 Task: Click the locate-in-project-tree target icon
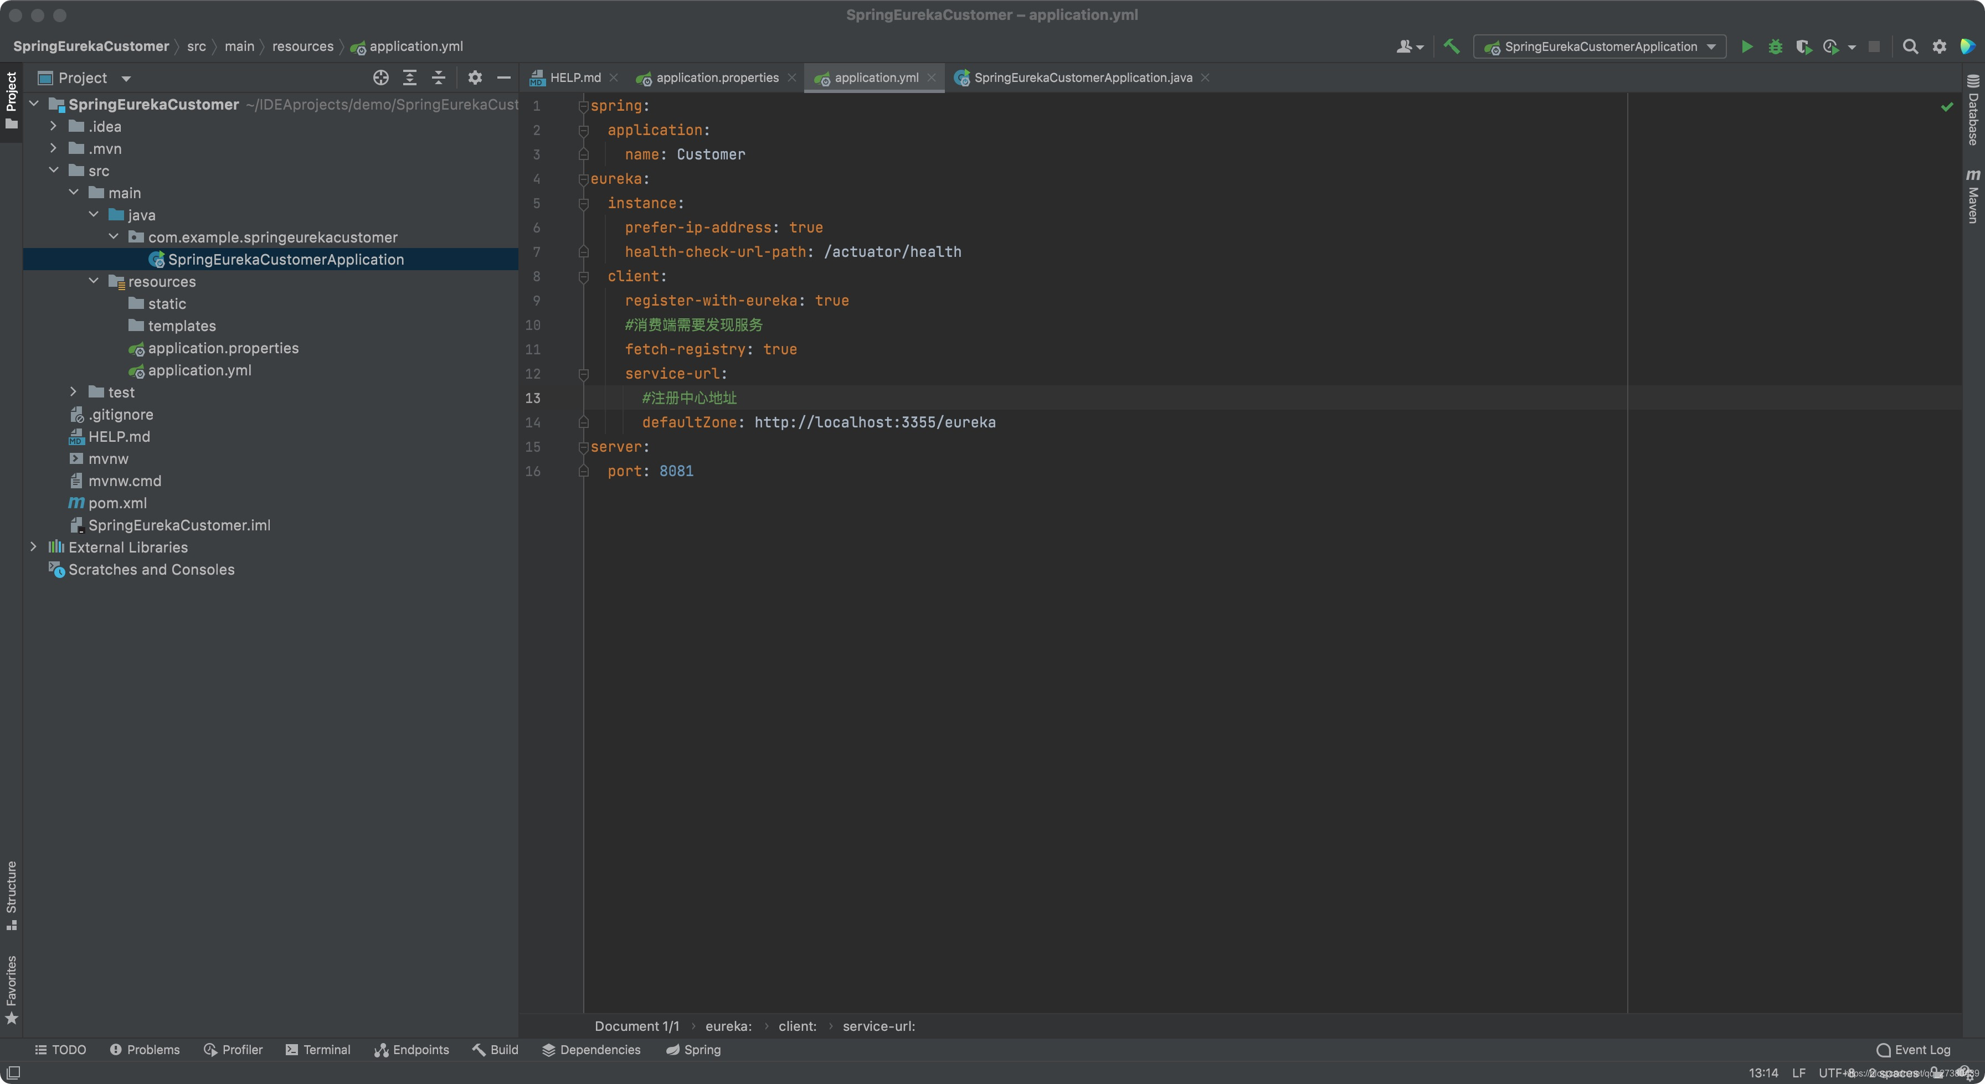coord(380,78)
